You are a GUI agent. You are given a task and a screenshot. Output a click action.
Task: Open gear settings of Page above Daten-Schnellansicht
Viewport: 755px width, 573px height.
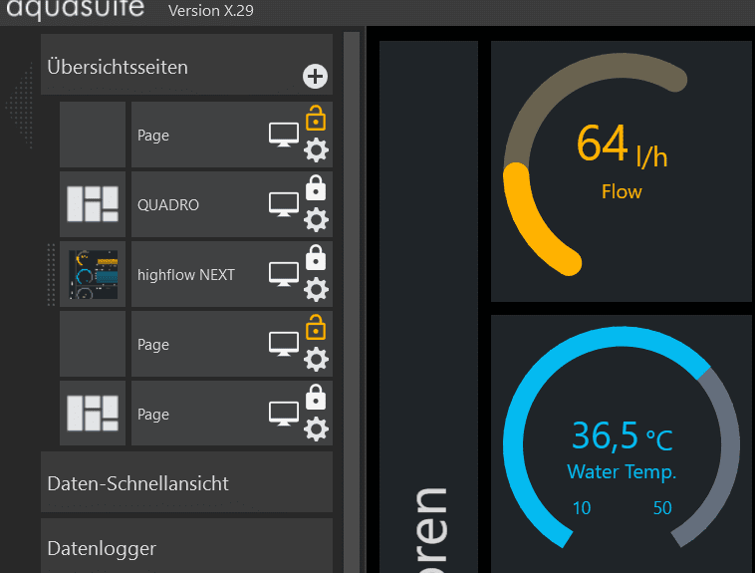316,429
